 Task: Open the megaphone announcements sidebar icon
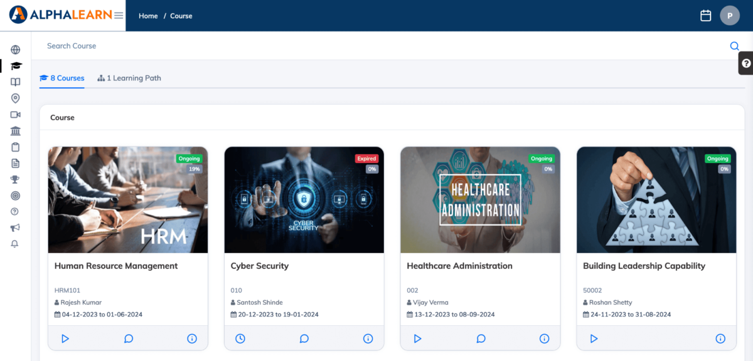16,228
